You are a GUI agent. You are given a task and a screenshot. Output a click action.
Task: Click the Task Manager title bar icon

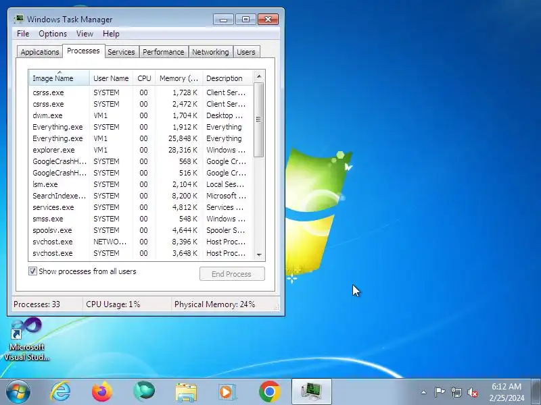[19, 19]
